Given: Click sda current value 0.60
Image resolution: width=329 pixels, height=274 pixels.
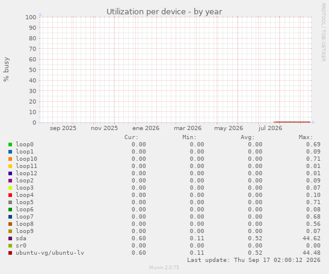Looking at the screenshot, I should 139,238.
